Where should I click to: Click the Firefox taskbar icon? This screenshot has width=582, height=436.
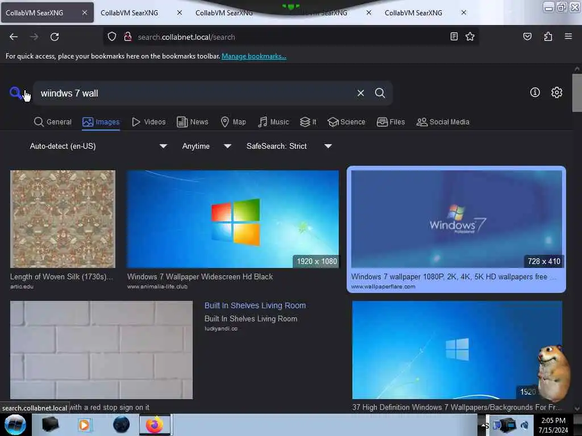(x=155, y=425)
